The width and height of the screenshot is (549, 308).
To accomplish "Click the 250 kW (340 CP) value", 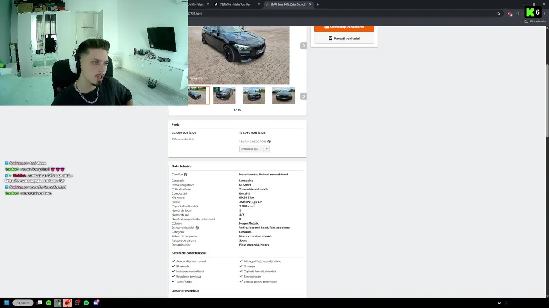I will (x=251, y=202).
